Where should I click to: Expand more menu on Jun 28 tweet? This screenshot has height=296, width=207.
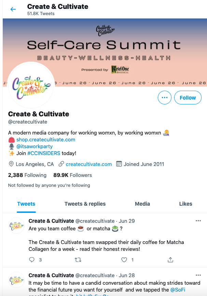tap(198, 275)
